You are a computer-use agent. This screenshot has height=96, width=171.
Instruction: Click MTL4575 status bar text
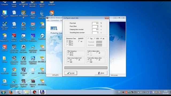(x=55, y=75)
